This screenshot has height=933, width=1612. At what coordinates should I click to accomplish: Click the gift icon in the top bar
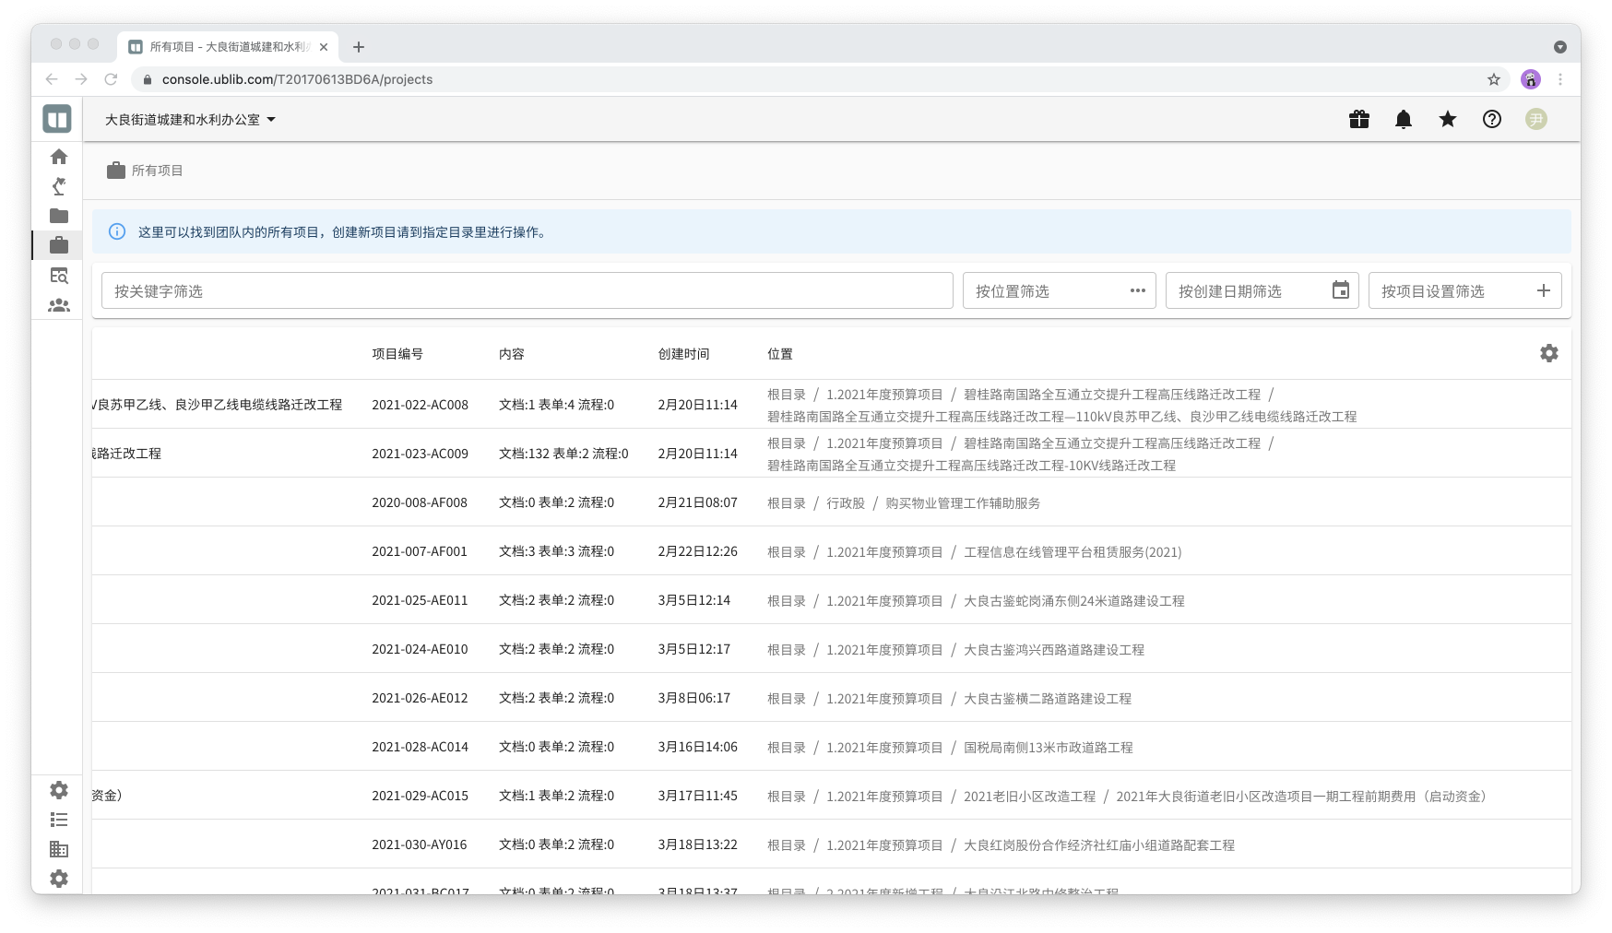(x=1358, y=119)
